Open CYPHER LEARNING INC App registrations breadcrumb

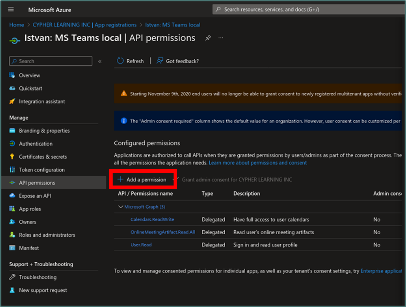[84, 25]
